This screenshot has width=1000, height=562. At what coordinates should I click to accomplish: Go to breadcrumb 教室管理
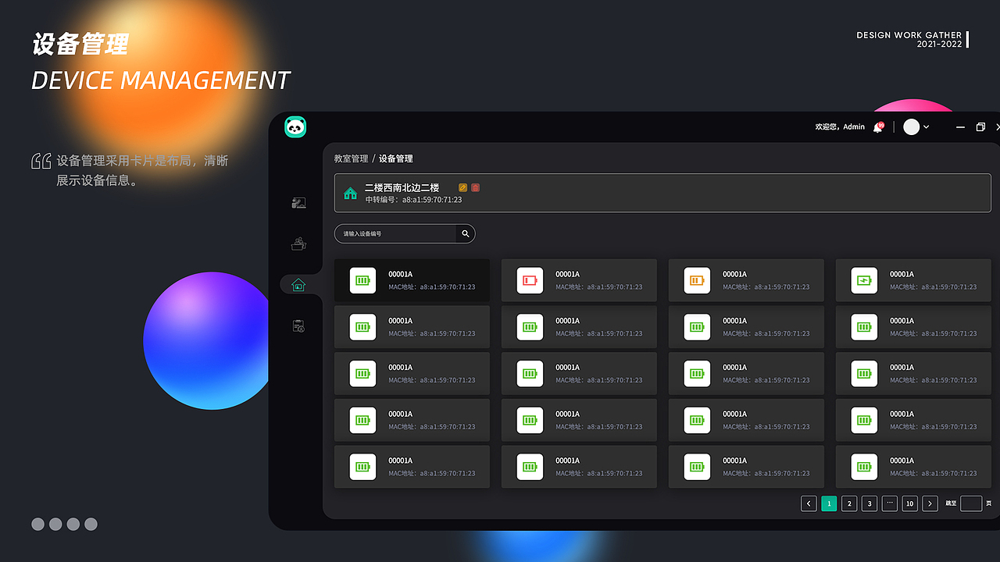(x=351, y=158)
